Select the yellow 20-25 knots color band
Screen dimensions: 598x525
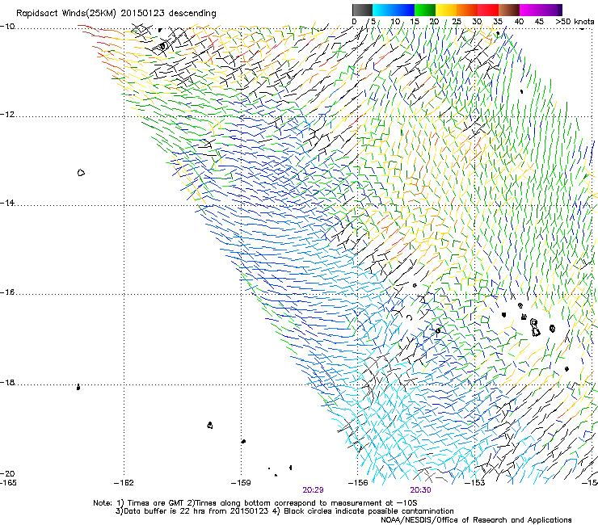click(x=446, y=10)
